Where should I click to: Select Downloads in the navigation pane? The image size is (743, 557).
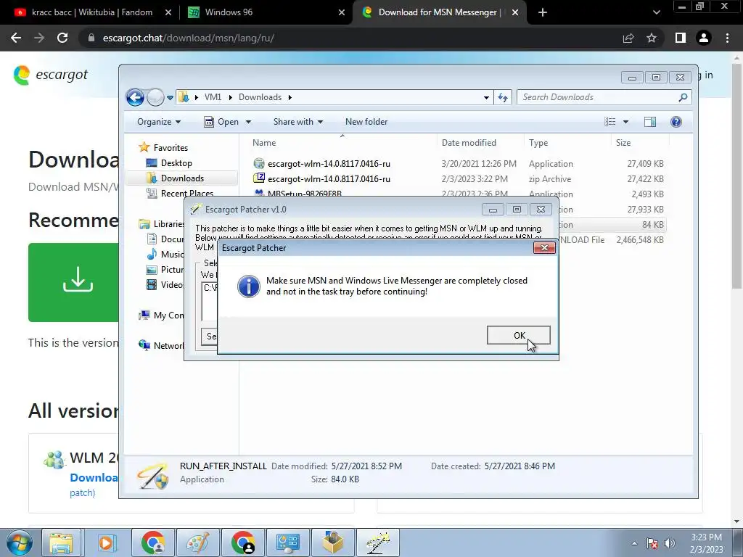182,178
